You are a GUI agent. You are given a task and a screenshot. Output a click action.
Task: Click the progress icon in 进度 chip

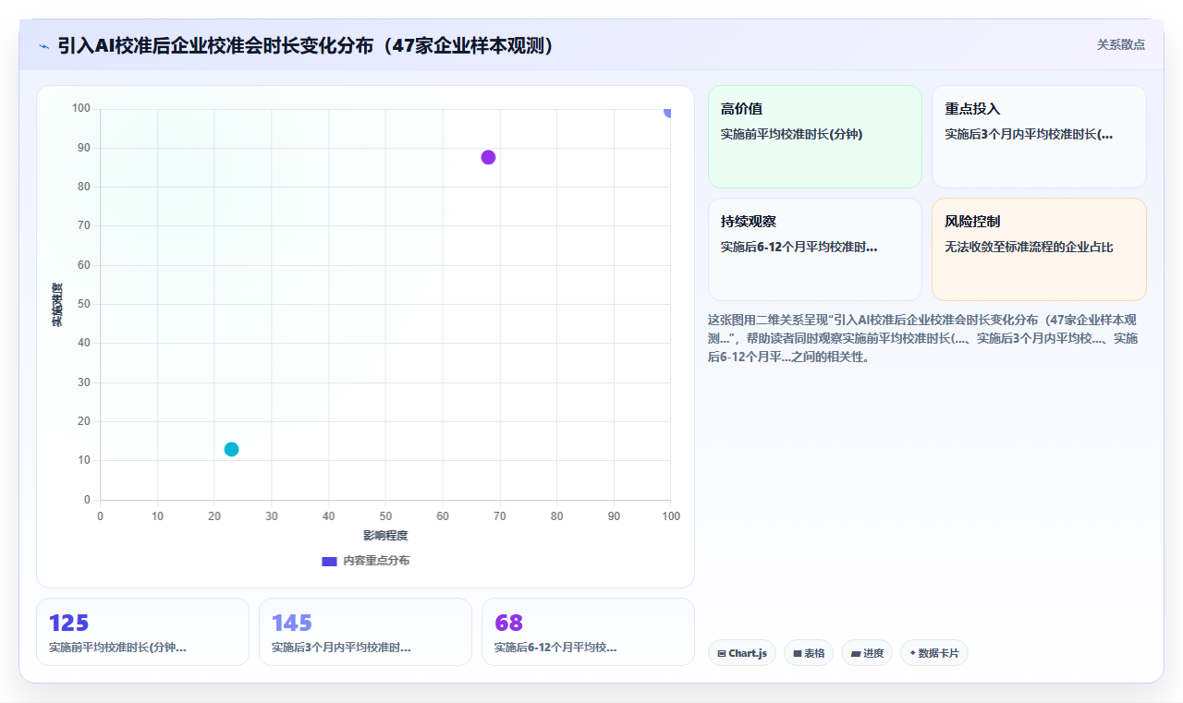tap(856, 653)
